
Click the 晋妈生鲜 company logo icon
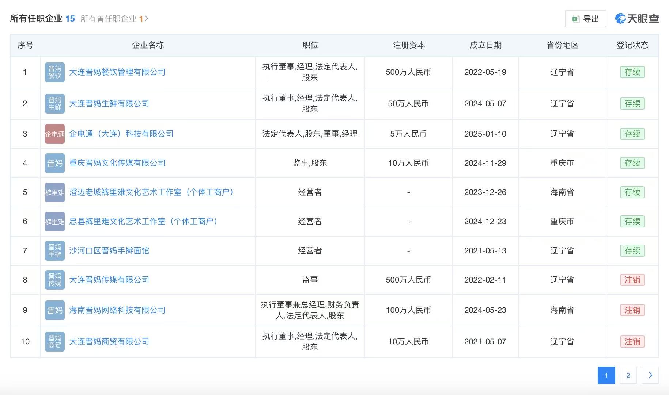pos(55,104)
